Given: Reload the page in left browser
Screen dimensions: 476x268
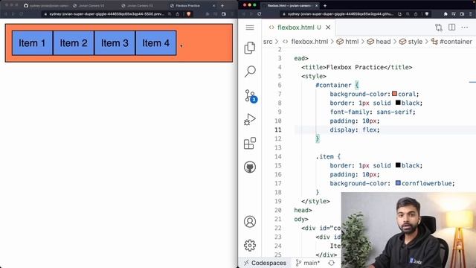Looking at the screenshot, I should pyautogui.click(x=22, y=14).
